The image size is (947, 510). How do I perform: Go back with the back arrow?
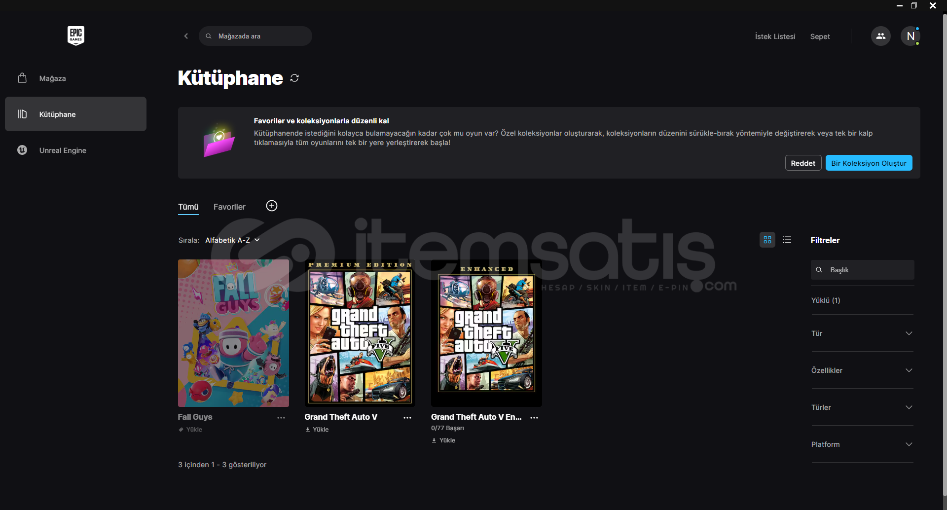pyautogui.click(x=186, y=36)
